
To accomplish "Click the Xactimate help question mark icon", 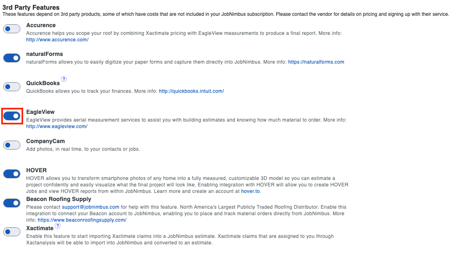I will click(x=58, y=226).
